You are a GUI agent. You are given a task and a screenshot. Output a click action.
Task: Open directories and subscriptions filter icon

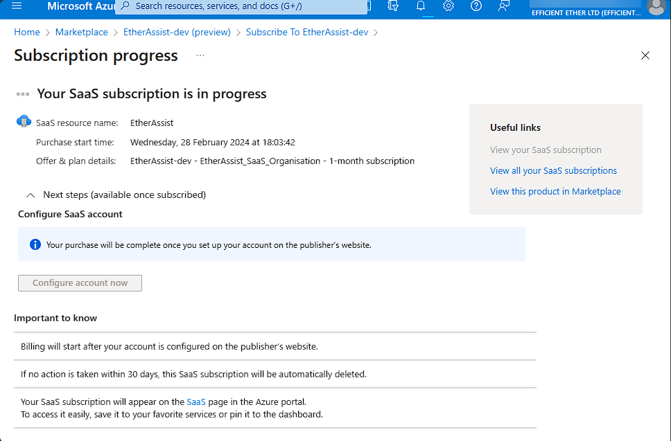(393, 6)
